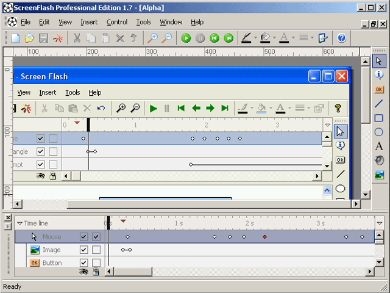Open the line width dropdown arrow
This screenshot has height=293, width=390.
pyautogui.click(x=312, y=38)
